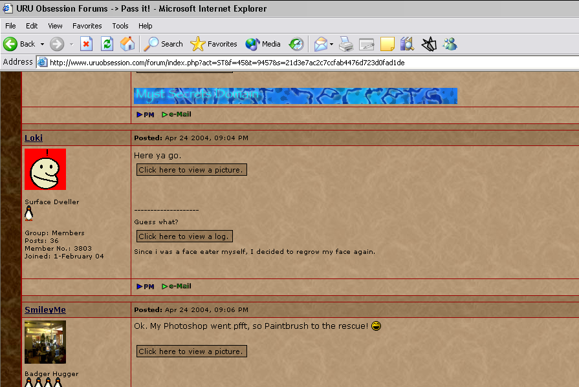Open the File menu
Image resolution: width=579 pixels, height=387 pixels.
coord(10,26)
